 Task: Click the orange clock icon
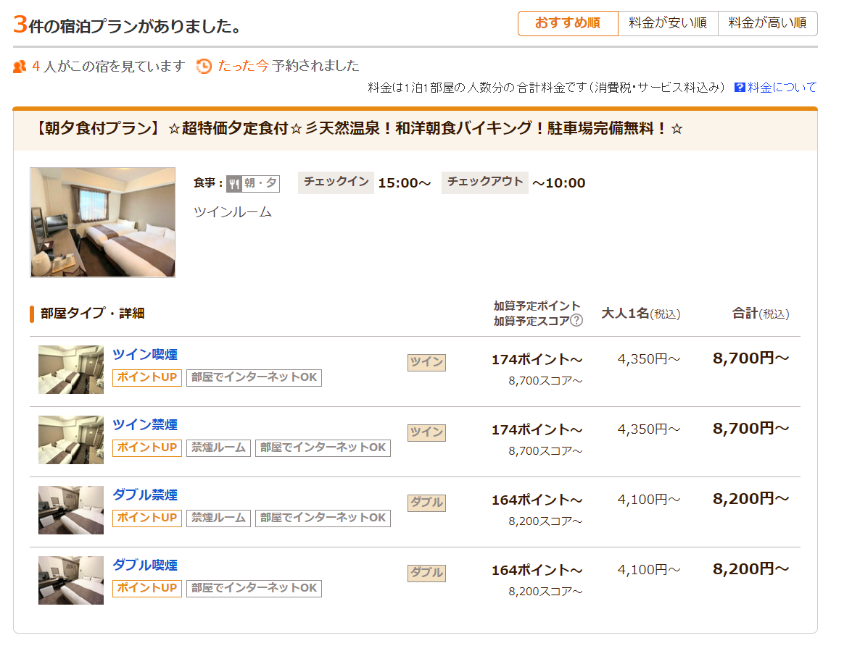click(x=204, y=66)
